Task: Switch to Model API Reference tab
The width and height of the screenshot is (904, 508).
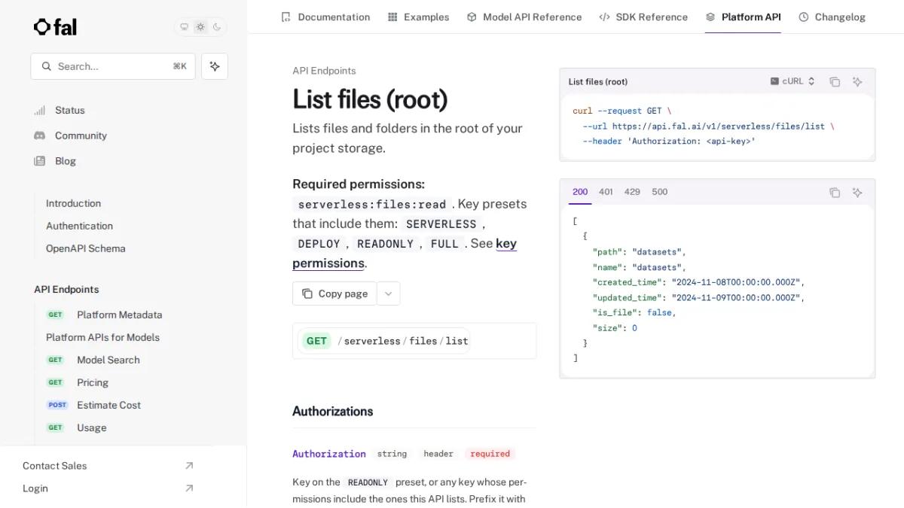Action: [x=524, y=17]
